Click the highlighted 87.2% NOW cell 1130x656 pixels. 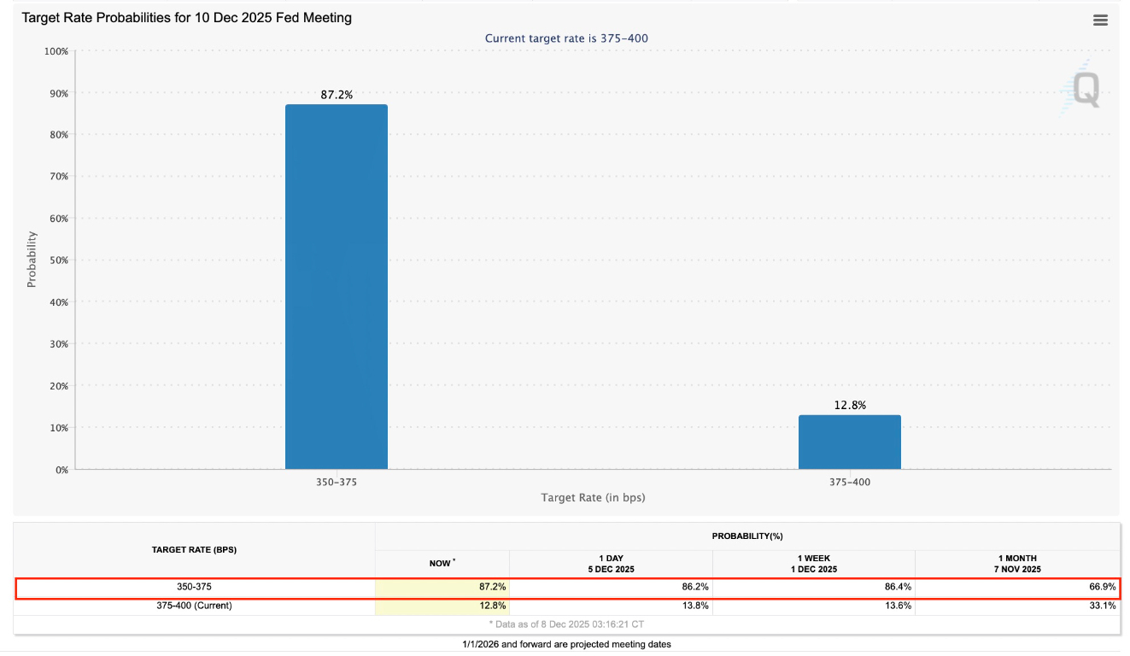(442, 587)
